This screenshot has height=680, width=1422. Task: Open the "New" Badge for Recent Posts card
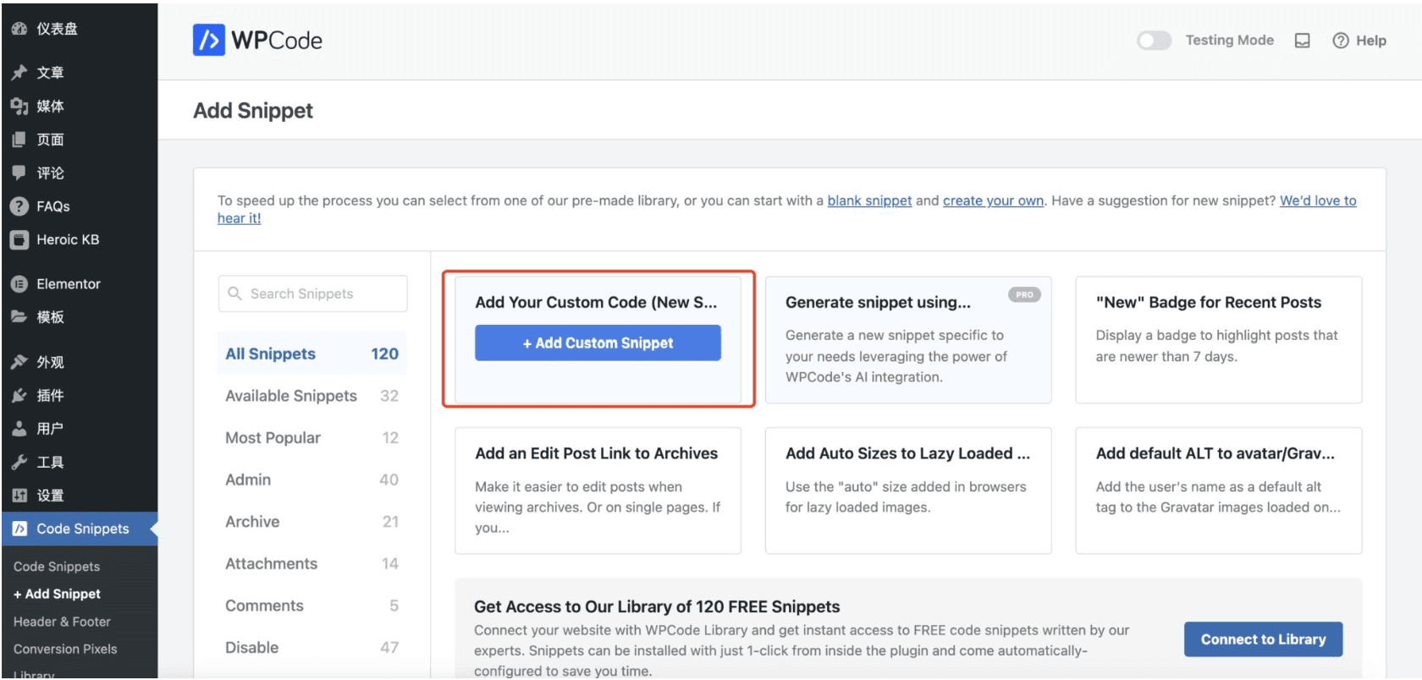1218,340
